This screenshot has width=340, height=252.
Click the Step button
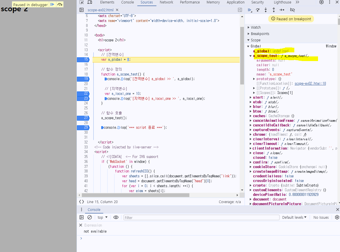pos(282,10)
